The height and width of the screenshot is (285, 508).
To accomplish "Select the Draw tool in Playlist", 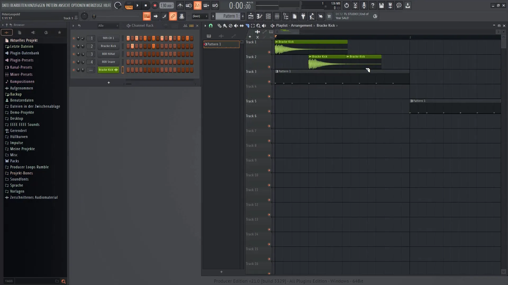I will (219, 25).
